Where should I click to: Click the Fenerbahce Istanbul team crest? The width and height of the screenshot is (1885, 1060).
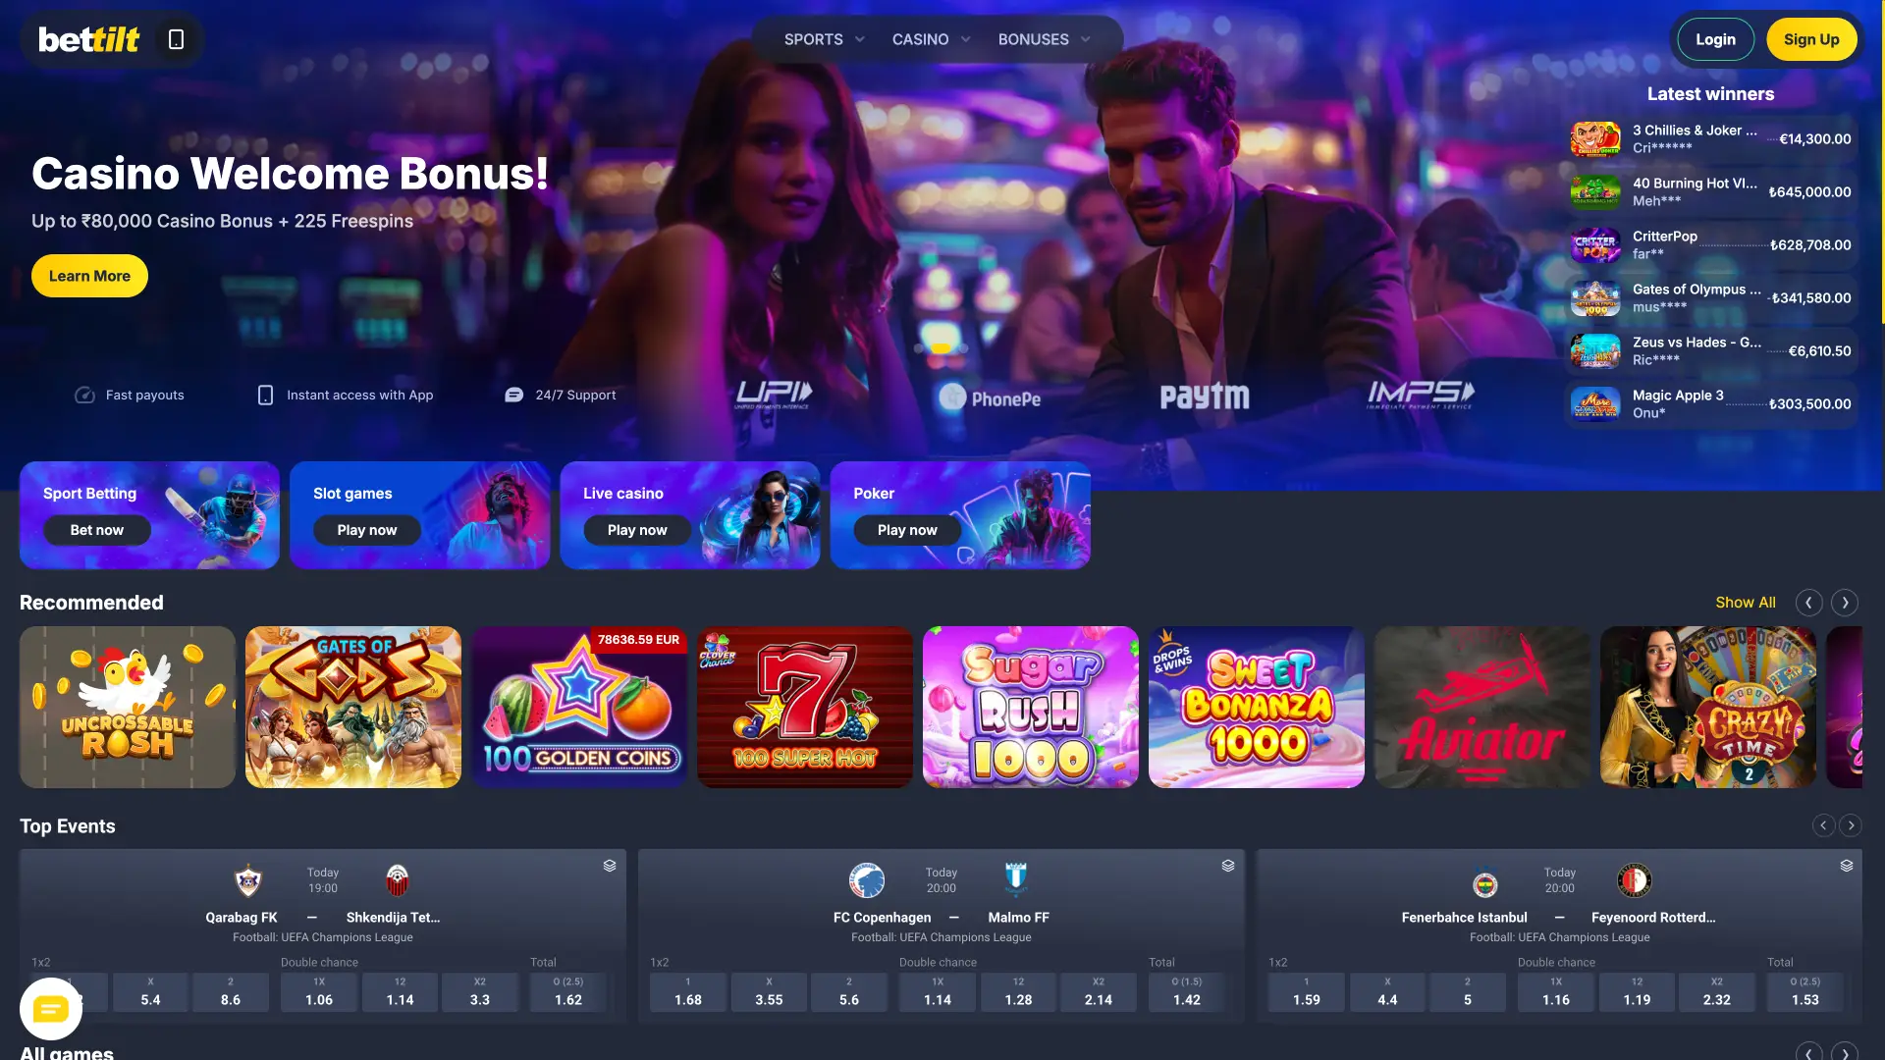[1485, 884]
